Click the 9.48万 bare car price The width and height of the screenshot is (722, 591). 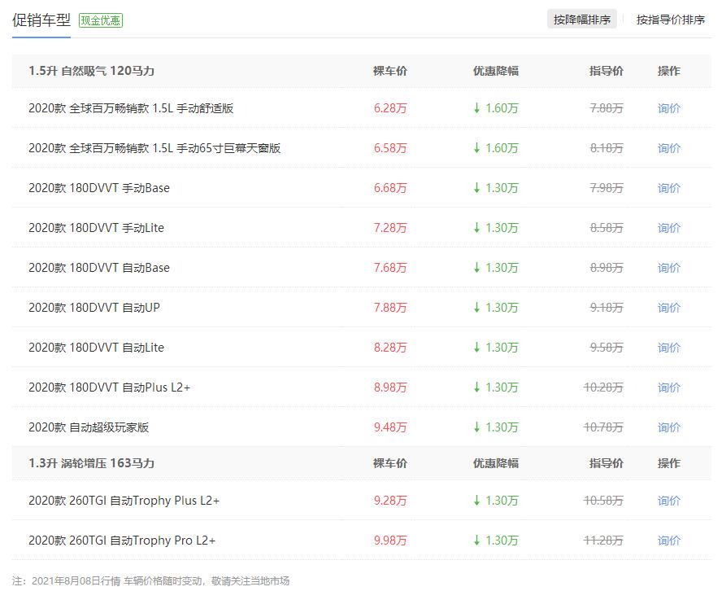pos(390,427)
